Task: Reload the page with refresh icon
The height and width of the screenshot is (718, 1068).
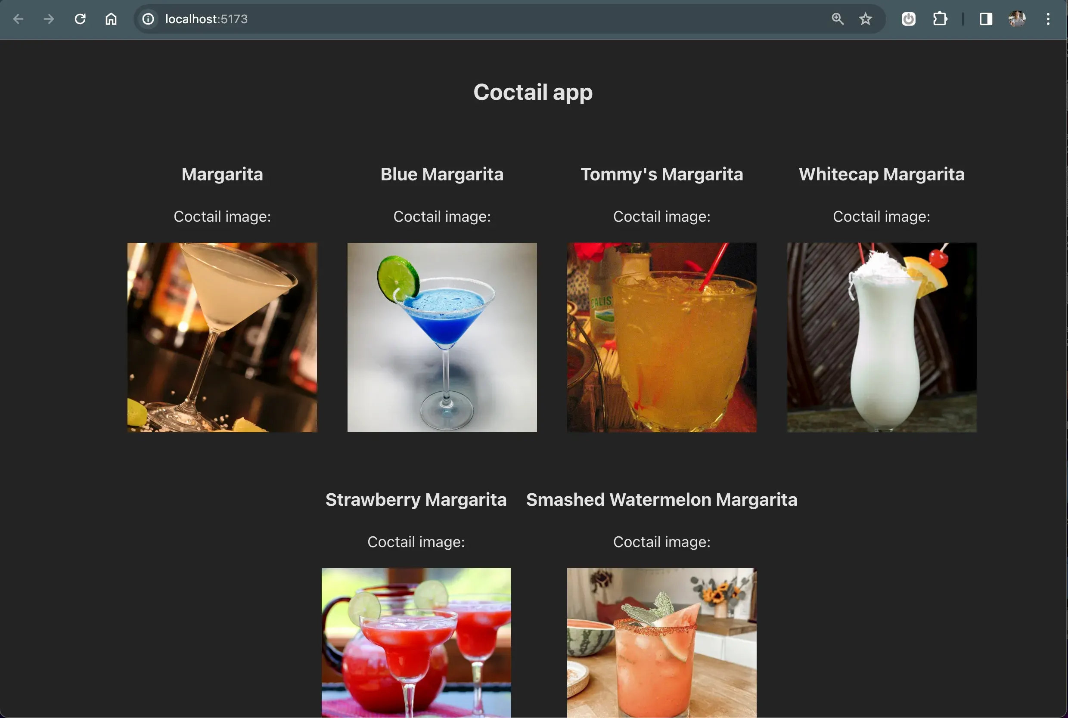Action: 80,19
